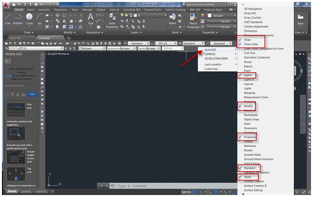Enable the Object Snap toolbar
Viewport: 313px width, 197px height.
pos(252,119)
